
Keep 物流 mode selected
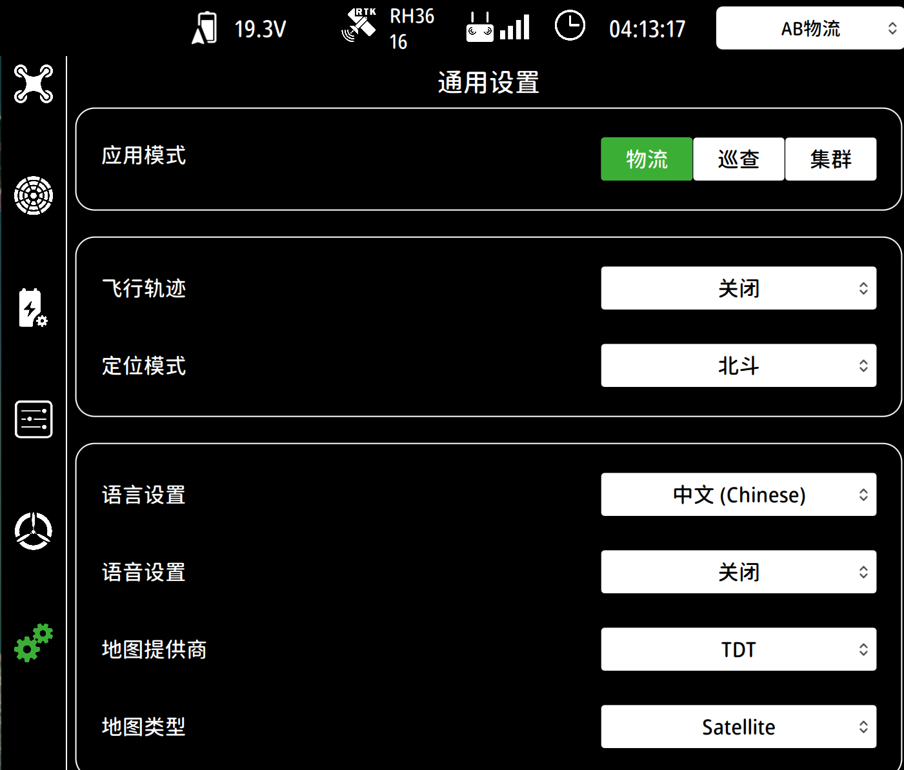coord(646,159)
